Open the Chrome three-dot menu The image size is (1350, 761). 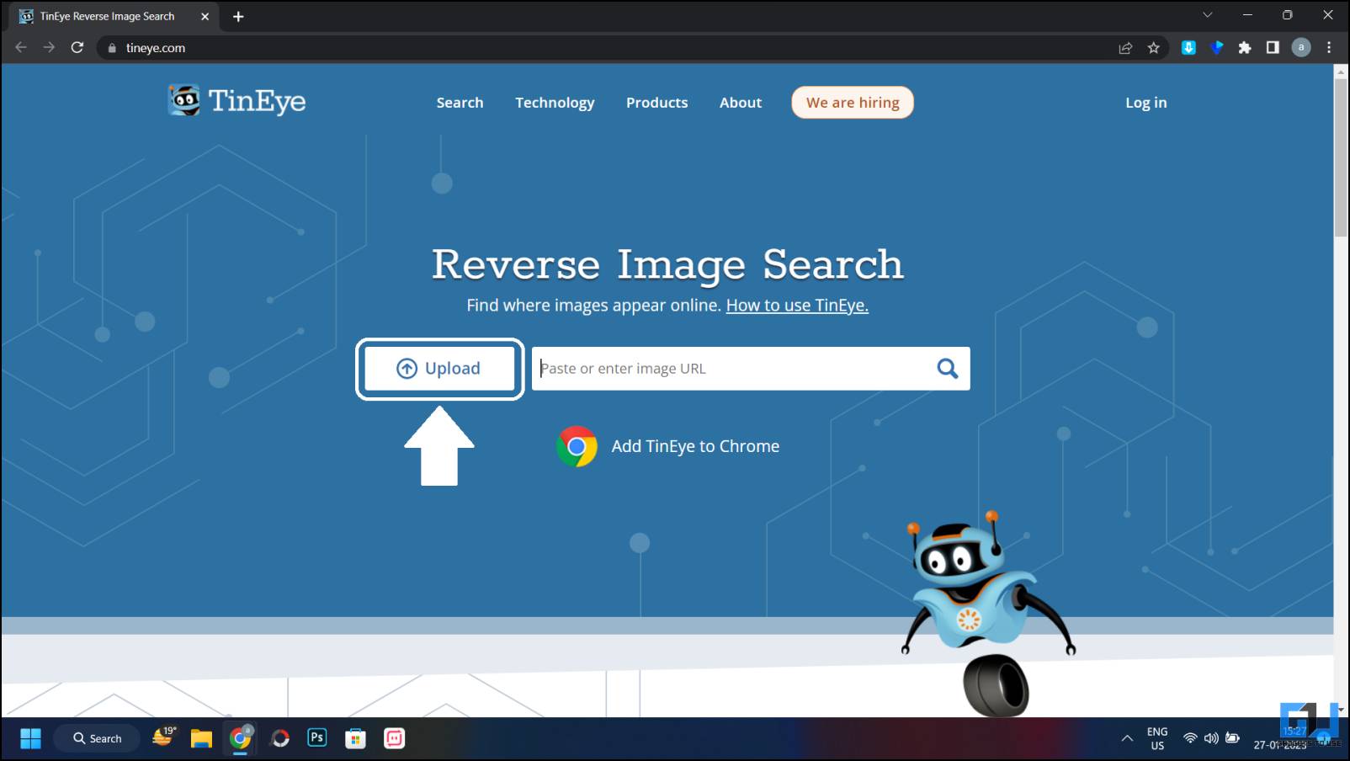(1329, 48)
